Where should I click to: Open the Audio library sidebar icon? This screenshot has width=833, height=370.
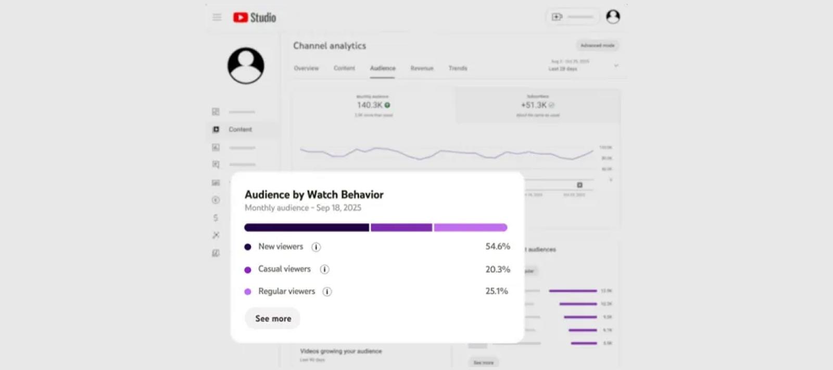click(216, 253)
